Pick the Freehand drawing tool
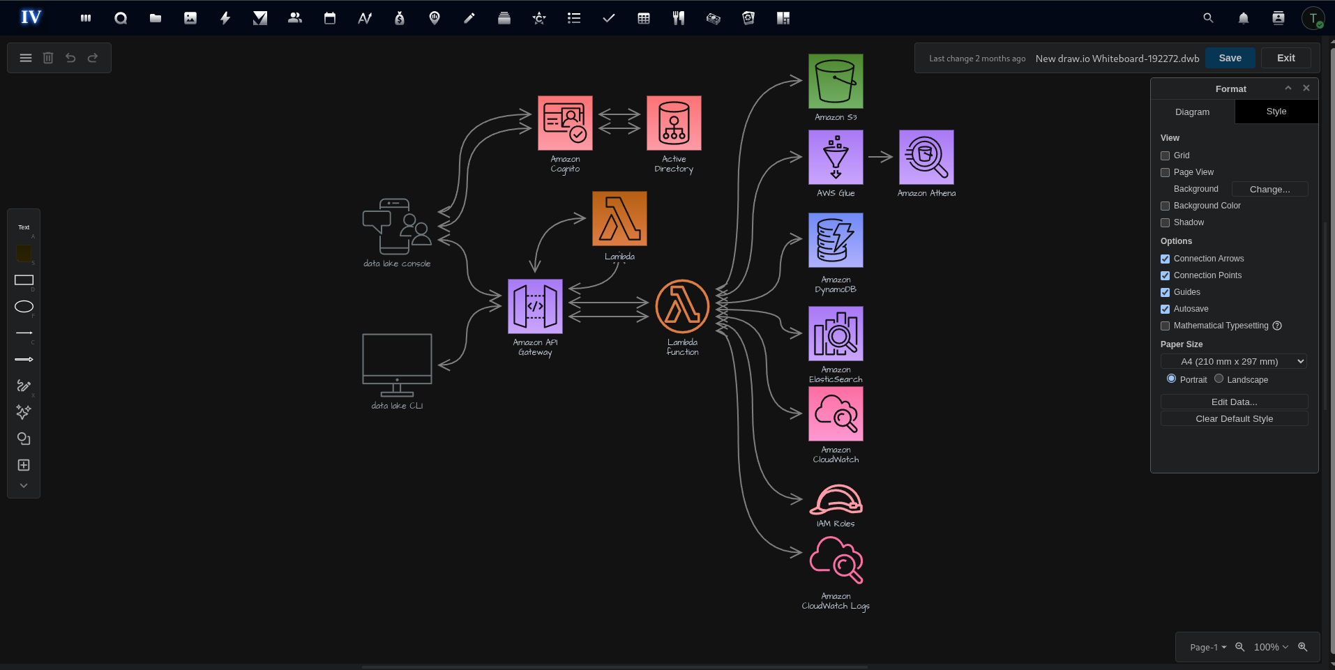1335x670 pixels. [x=24, y=386]
